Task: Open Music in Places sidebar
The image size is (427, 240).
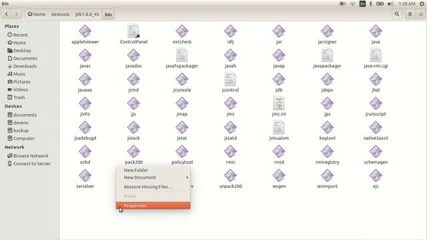Action: (x=17, y=74)
